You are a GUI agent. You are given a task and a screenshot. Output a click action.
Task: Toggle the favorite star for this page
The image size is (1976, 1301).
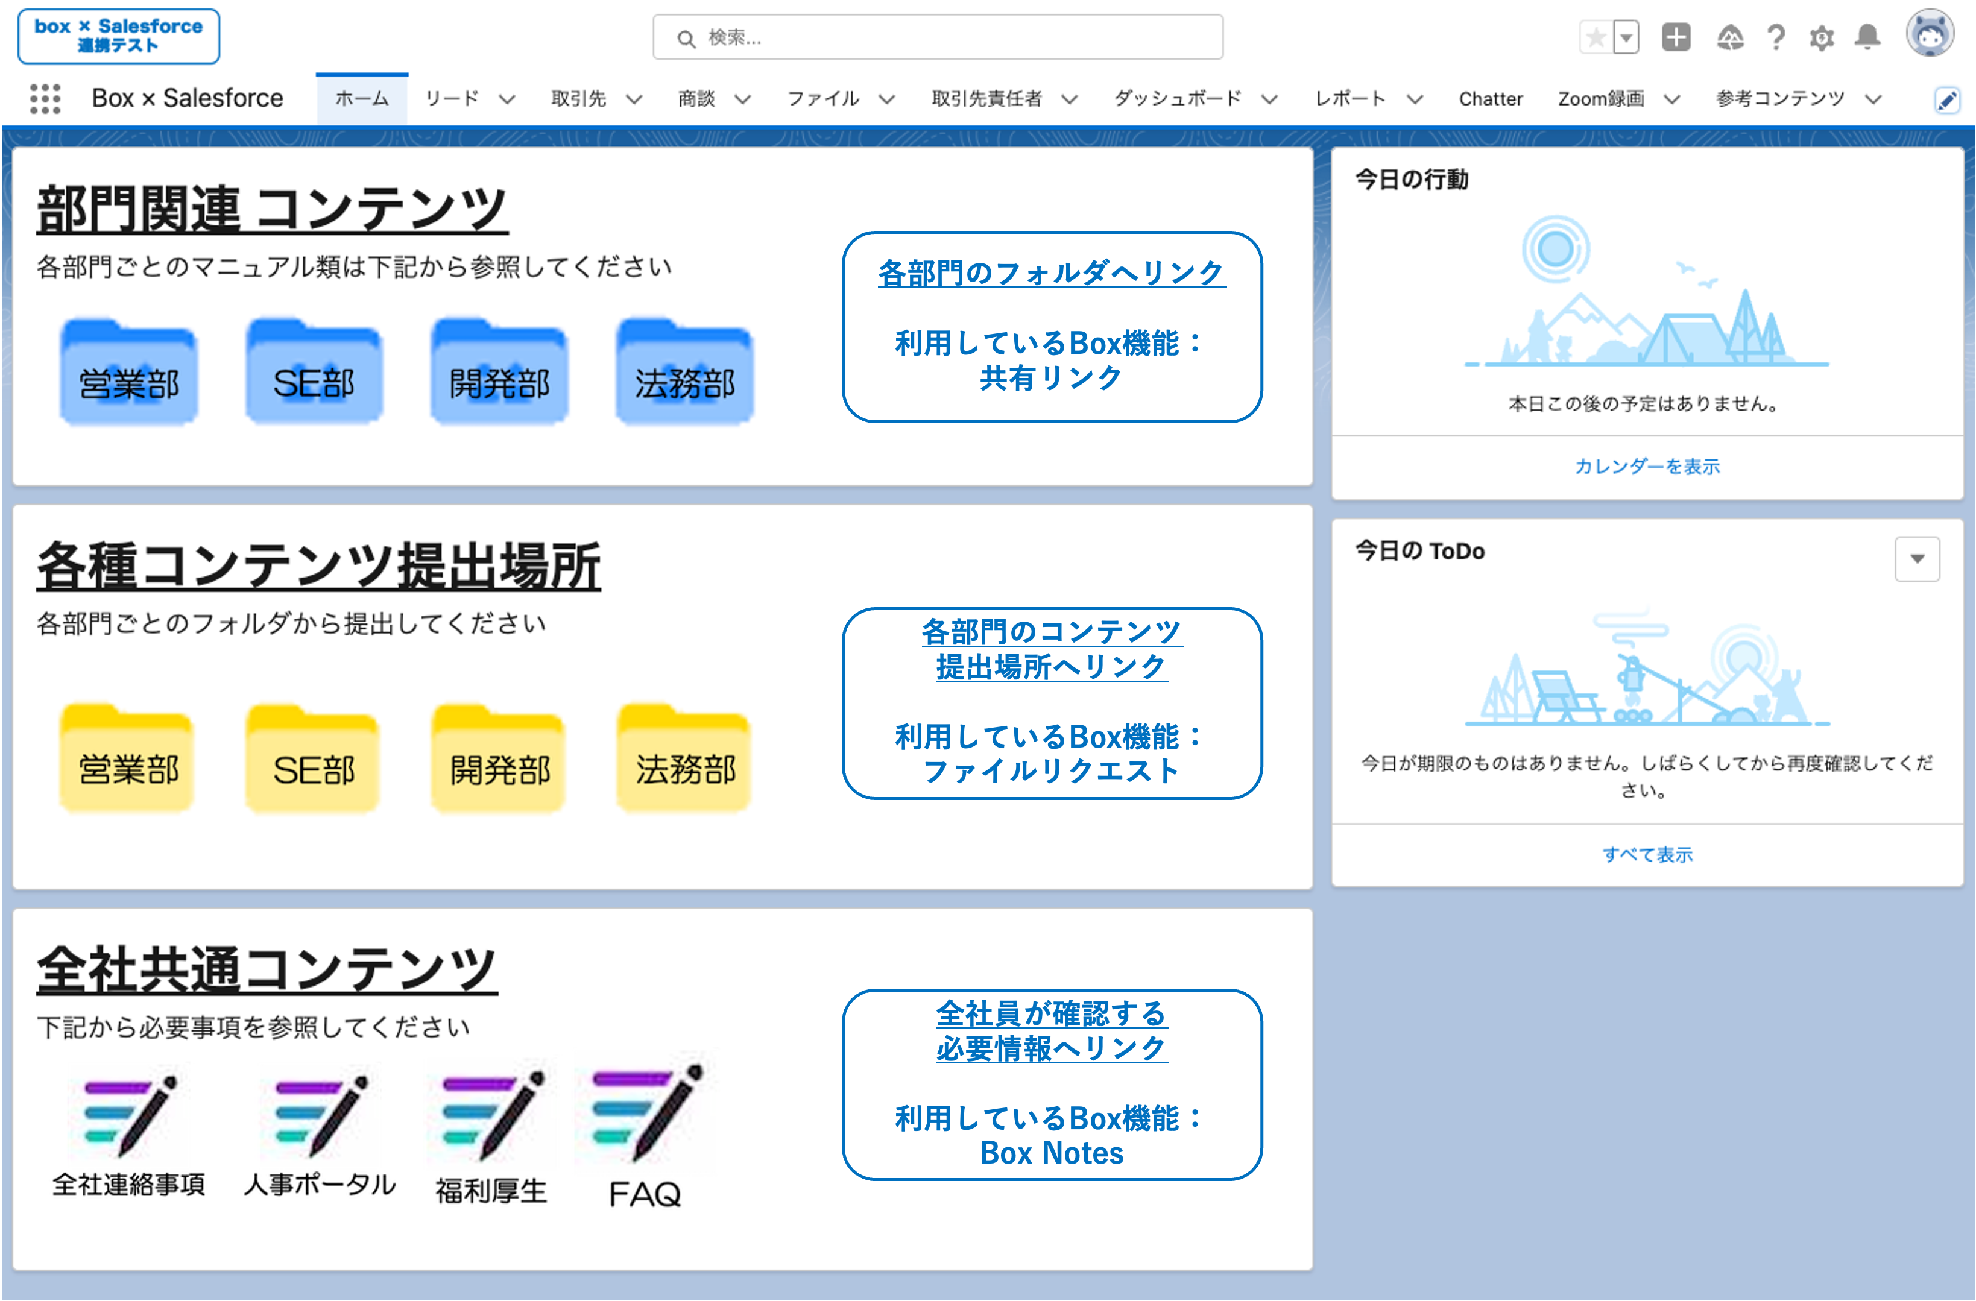coord(1595,37)
